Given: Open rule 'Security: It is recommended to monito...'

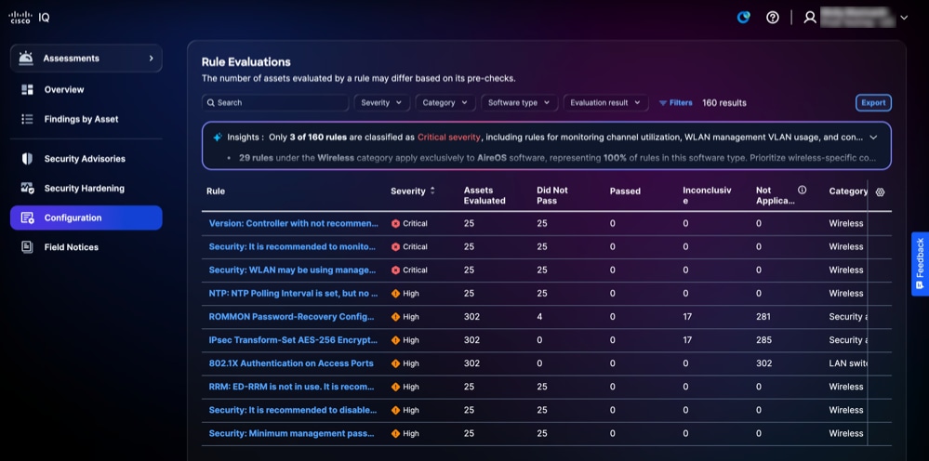Looking at the screenshot, I should pyautogui.click(x=292, y=247).
